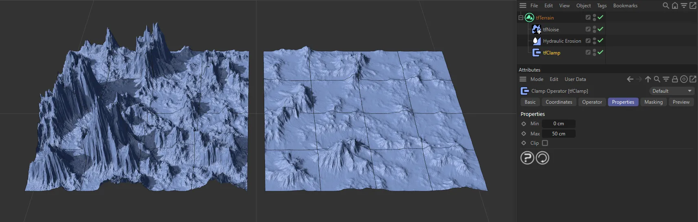Image resolution: width=698 pixels, height=222 pixels.
Task: Toggle green enable checkmark for tfNoise
Action: [600, 29]
